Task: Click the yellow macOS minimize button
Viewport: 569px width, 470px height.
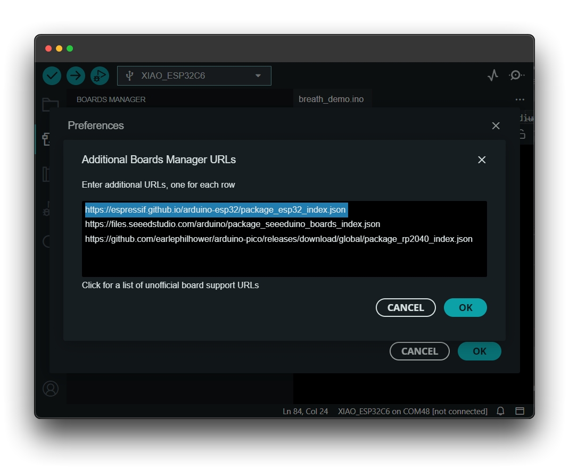Action: click(x=59, y=48)
